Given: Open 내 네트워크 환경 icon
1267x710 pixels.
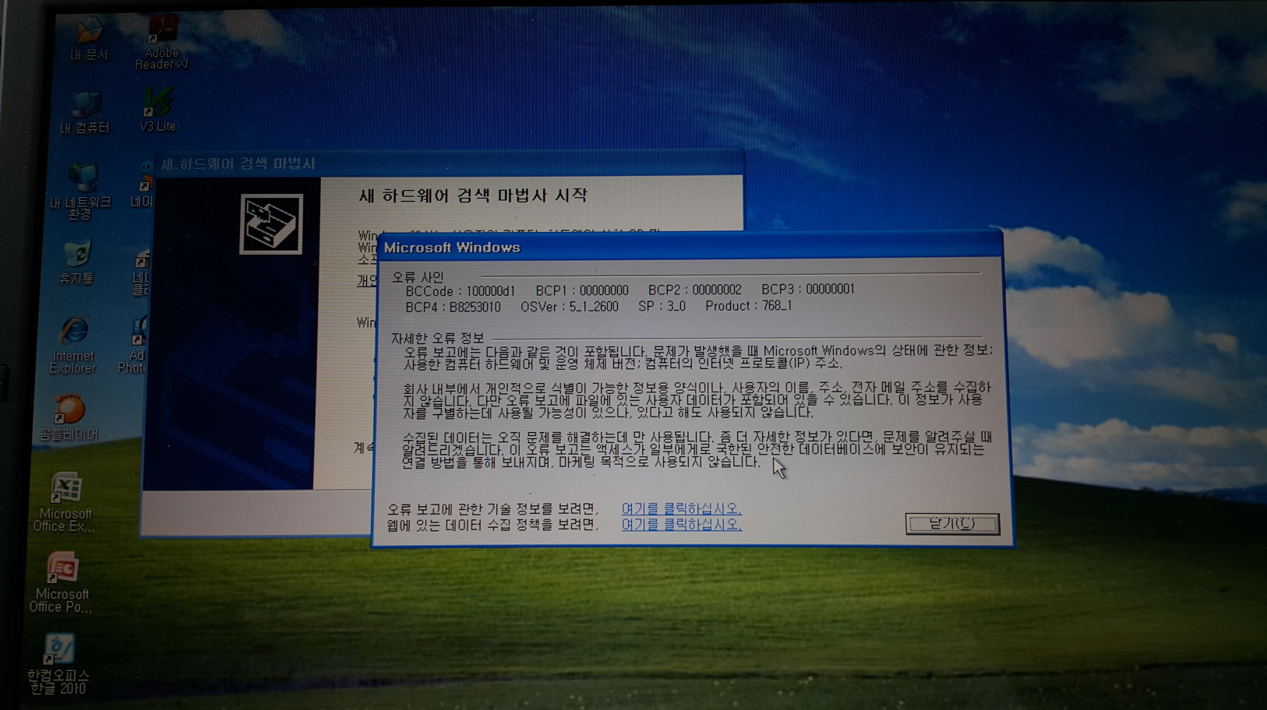Looking at the screenshot, I should pyautogui.click(x=80, y=192).
